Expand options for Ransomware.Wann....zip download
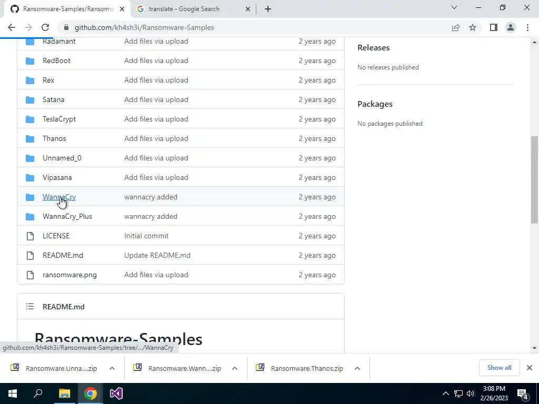This screenshot has width=539, height=404. (235, 368)
